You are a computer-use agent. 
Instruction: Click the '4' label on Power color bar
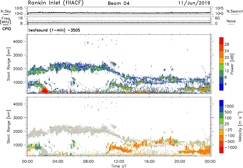pyautogui.click(x=226, y=84)
